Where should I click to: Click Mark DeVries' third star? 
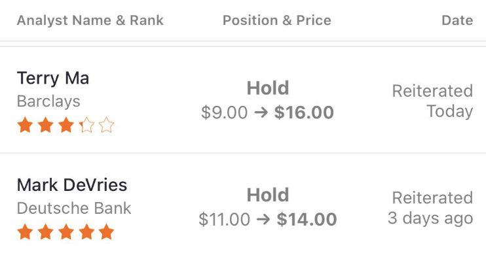66,232
